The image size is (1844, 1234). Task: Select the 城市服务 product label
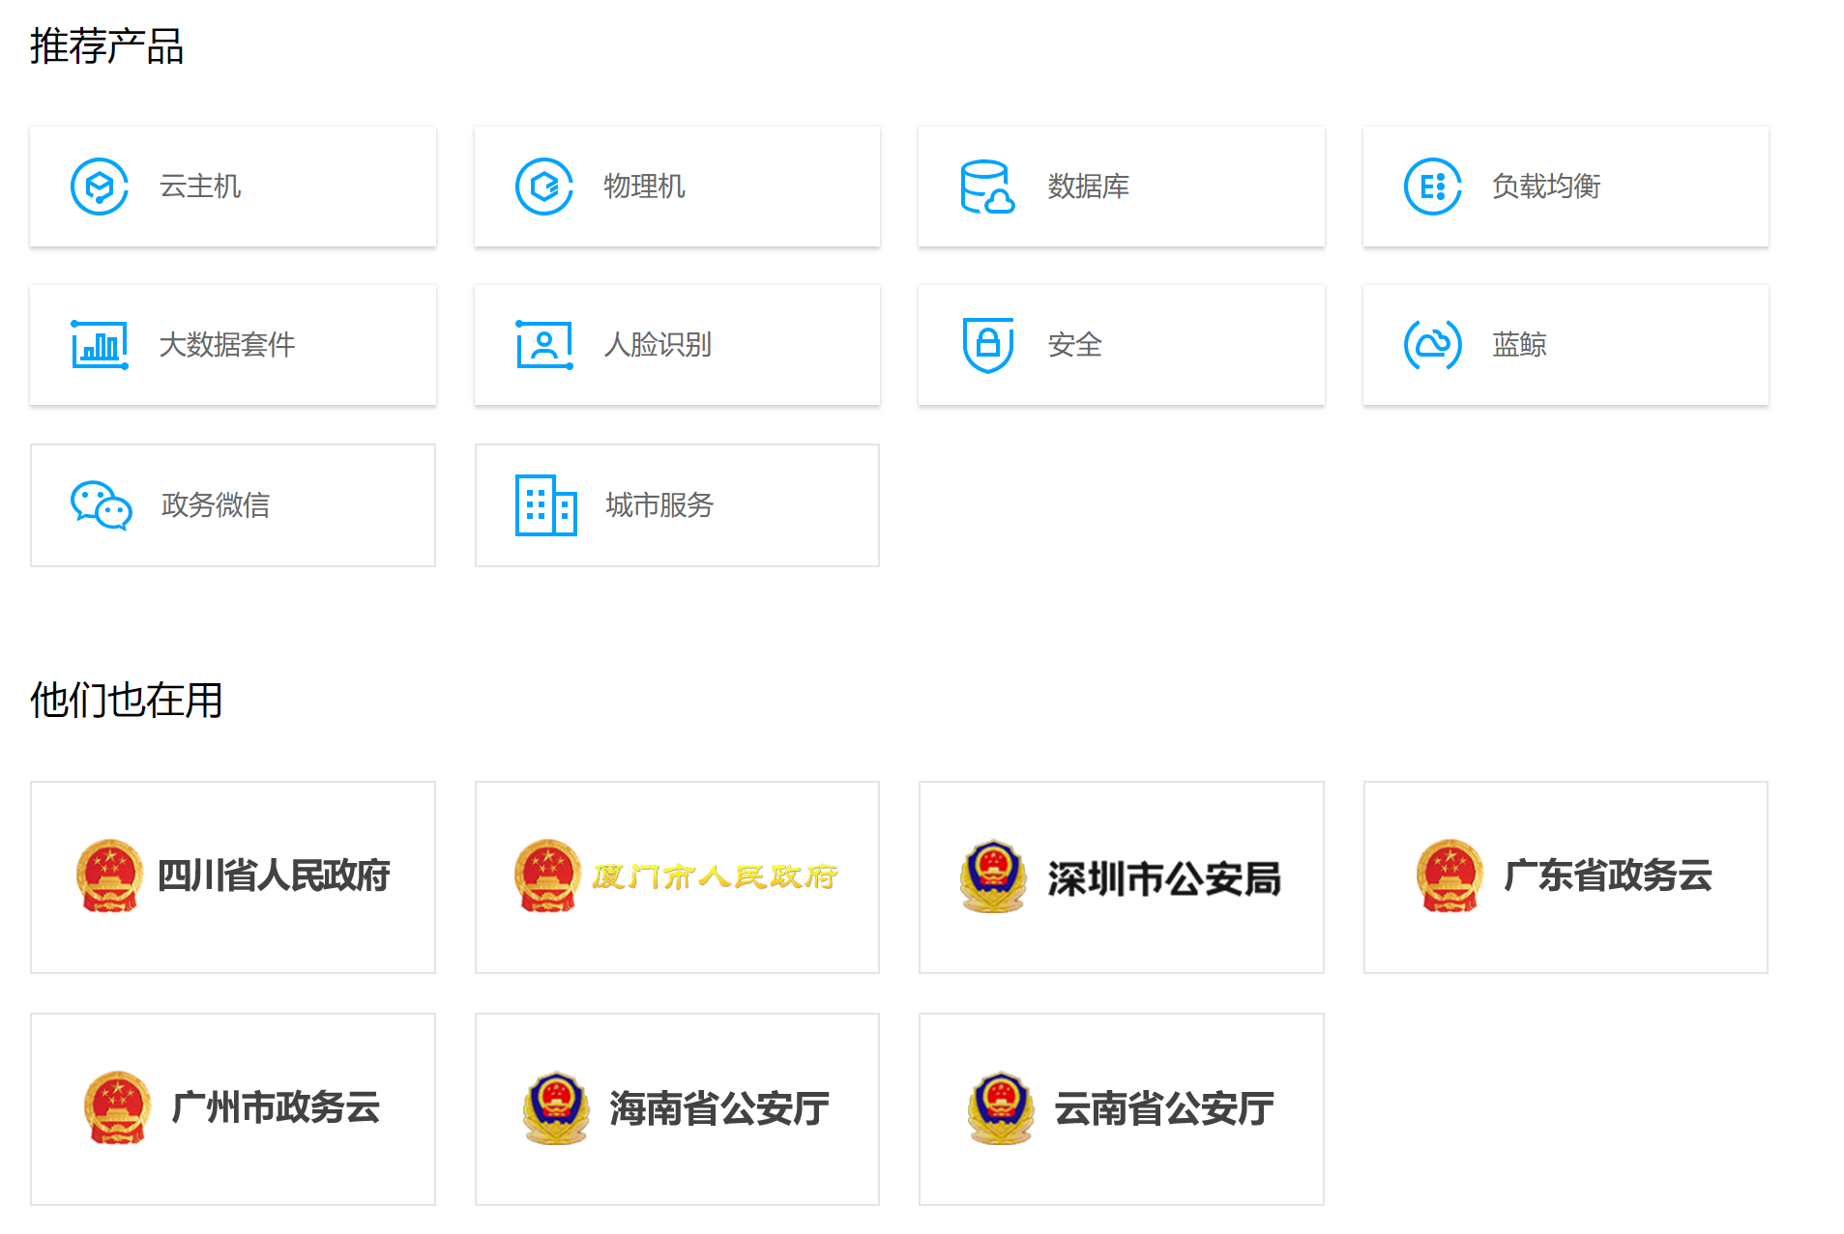(659, 505)
